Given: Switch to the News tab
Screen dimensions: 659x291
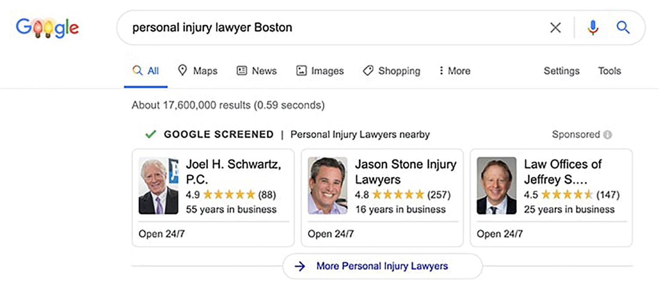Looking at the screenshot, I should (257, 71).
